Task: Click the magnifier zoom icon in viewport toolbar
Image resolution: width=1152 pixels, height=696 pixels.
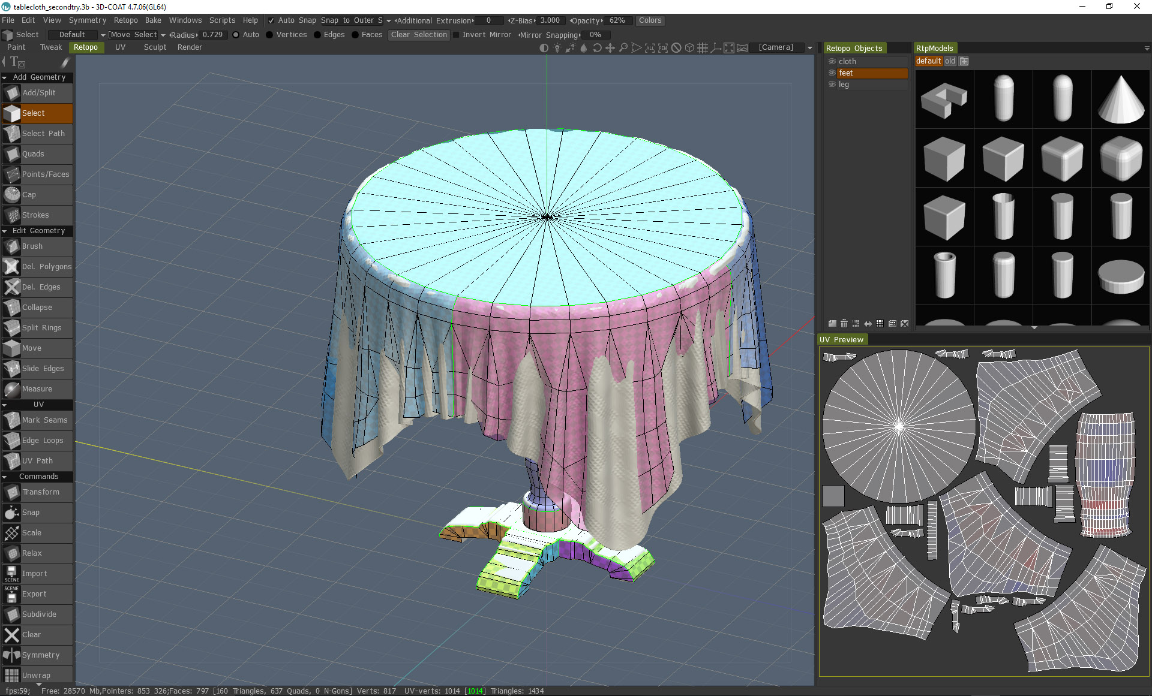Action: (623, 48)
